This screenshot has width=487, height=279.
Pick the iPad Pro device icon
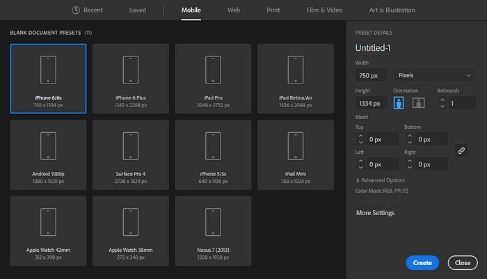click(x=213, y=70)
